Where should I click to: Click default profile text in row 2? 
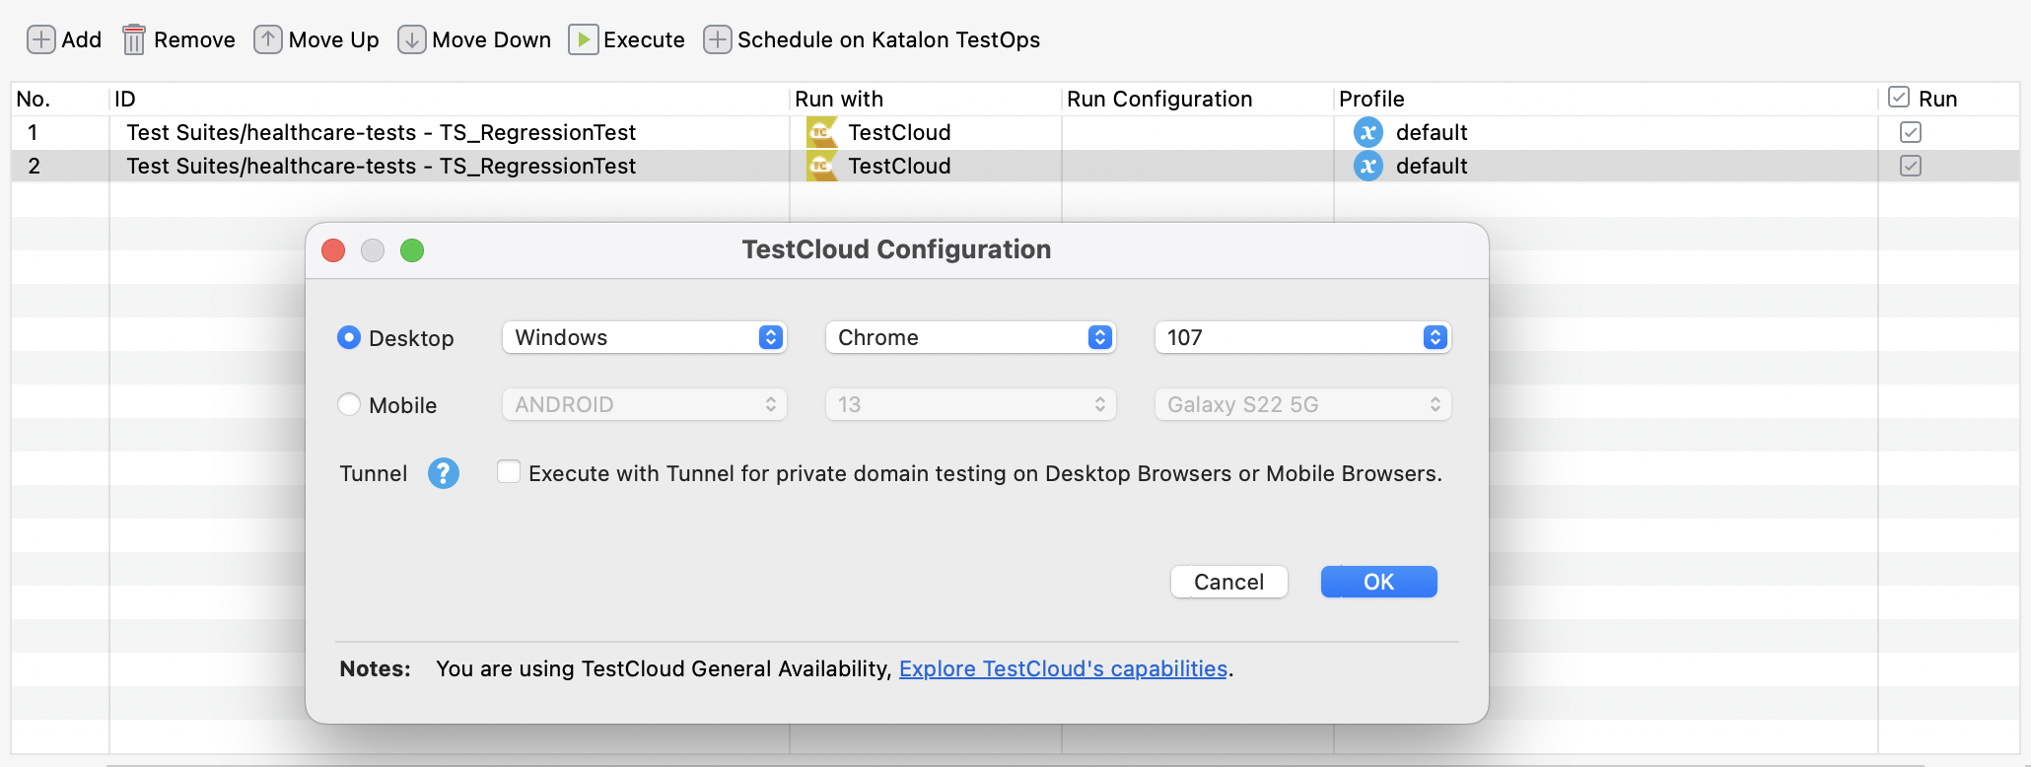(x=1432, y=166)
